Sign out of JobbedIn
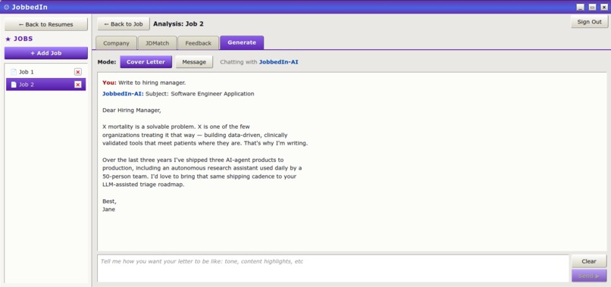The image size is (611, 287). 589,22
